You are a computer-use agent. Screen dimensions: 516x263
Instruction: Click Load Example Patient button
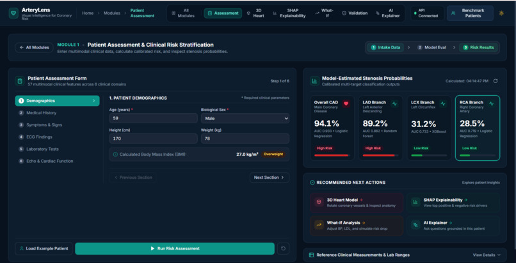click(44, 248)
